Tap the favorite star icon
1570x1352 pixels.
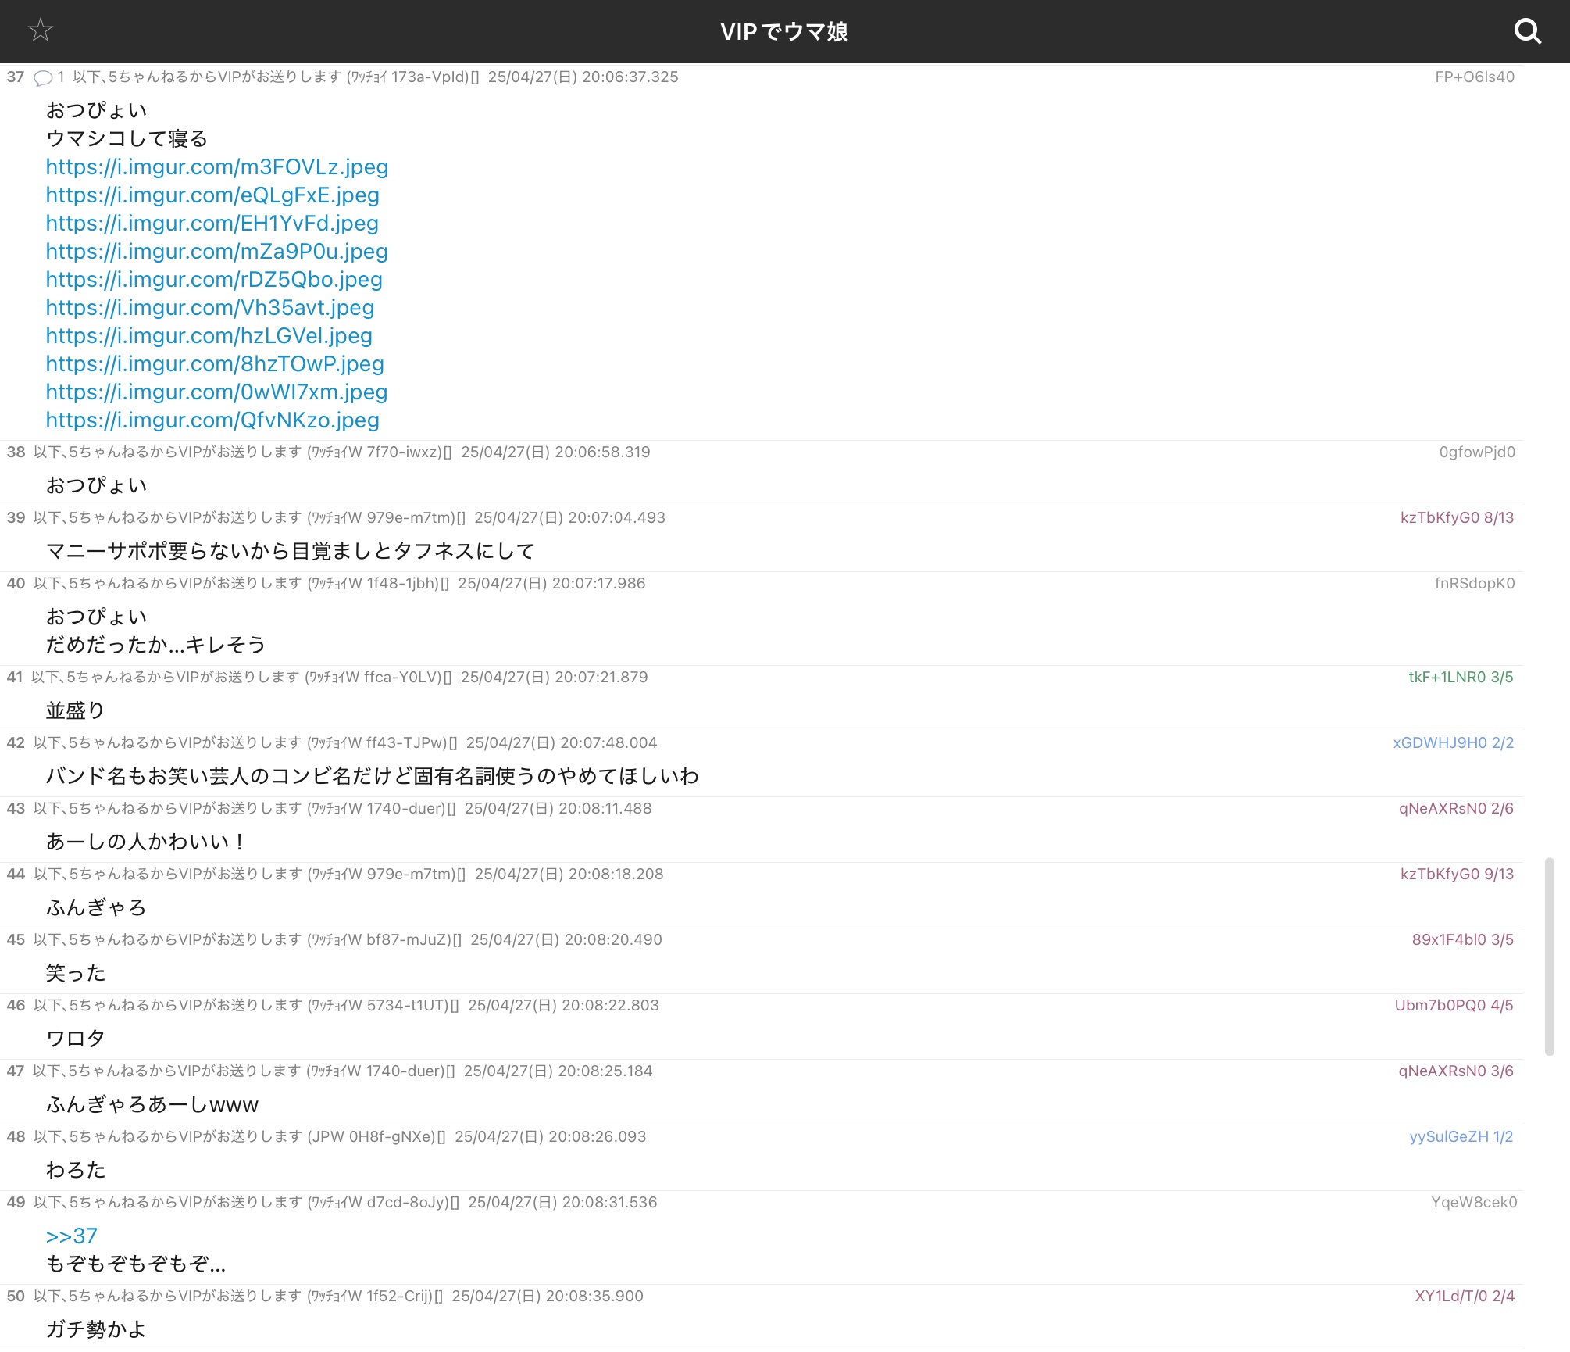click(x=40, y=30)
